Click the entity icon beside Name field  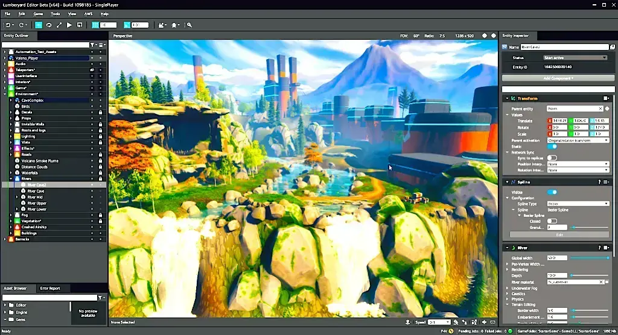[505, 47]
